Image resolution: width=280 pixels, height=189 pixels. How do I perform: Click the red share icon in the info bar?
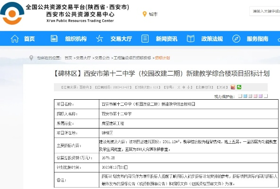coord(233,87)
